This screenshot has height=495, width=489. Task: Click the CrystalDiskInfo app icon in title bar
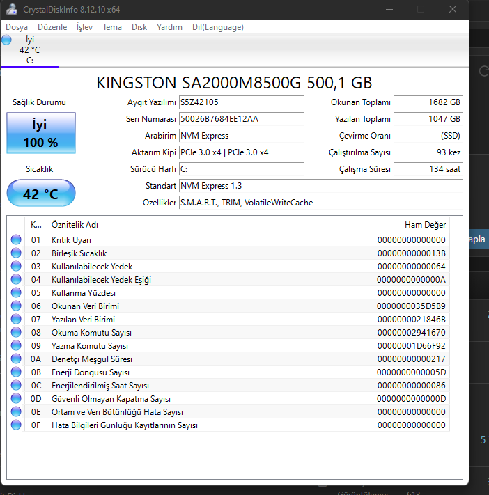point(12,9)
